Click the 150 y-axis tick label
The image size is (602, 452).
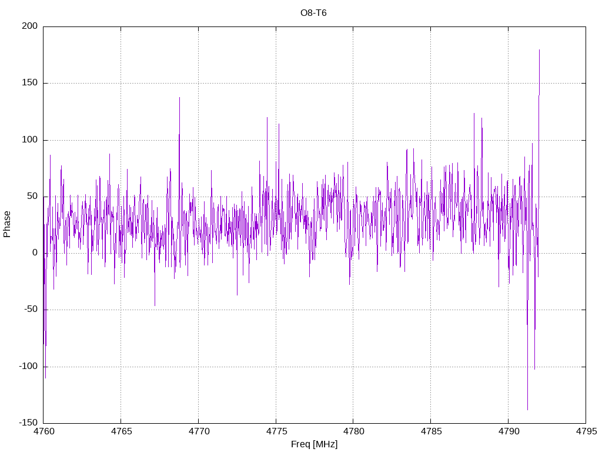(30, 82)
